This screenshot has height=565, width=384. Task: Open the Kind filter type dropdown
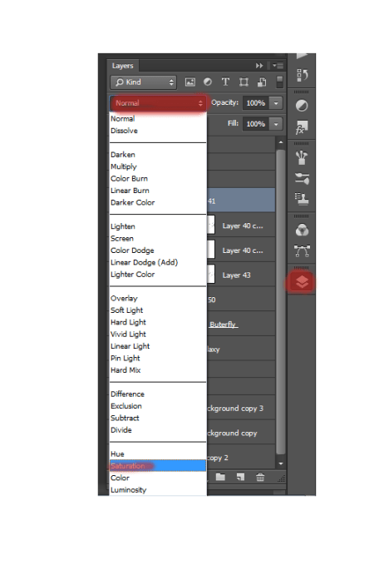coord(143,82)
